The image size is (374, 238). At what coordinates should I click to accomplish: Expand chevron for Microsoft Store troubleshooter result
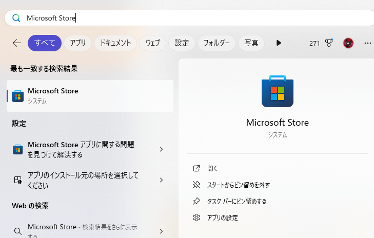click(x=162, y=150)
